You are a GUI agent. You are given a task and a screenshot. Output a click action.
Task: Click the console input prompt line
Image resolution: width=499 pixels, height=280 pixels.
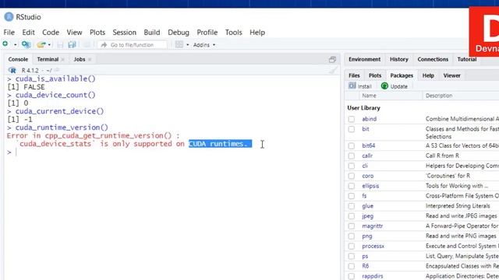click(x=172, y=152)
